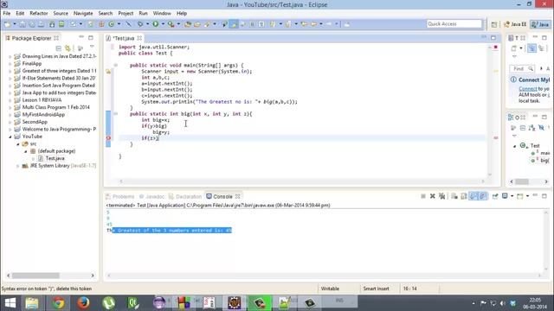554x311 pixels.
Task: Switch to the Java perspective button
Action: click(x=541, y=24)
